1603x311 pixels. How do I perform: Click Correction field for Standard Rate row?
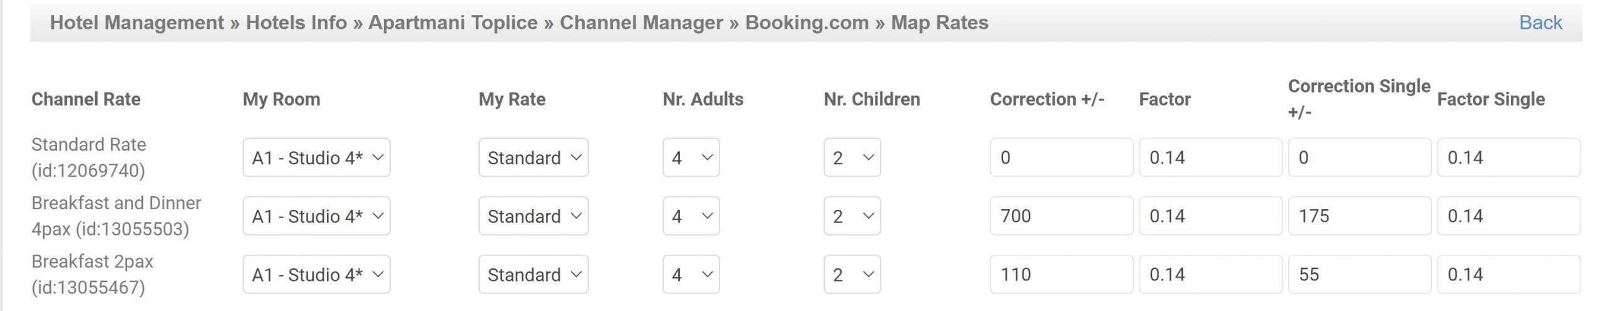[1061, 157]
